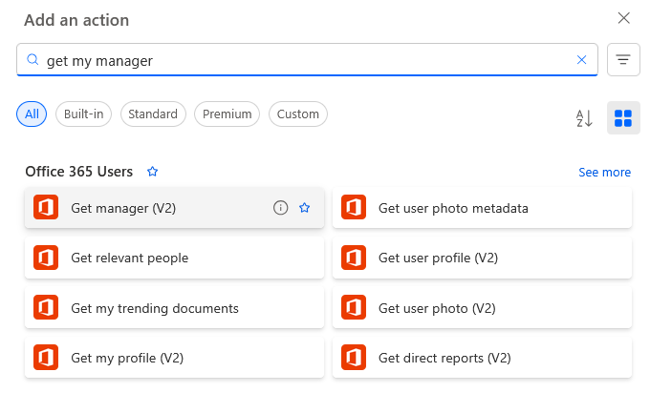The width and height of the screenshot is (650, 393).
Task: Sort actions alphabetically with A-Z icon
Action: point(584,118)
